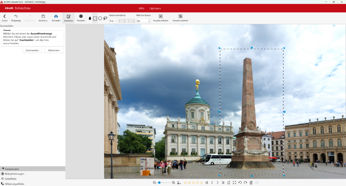
Task: Open the Hilfe menu
Action: [141, 8]
